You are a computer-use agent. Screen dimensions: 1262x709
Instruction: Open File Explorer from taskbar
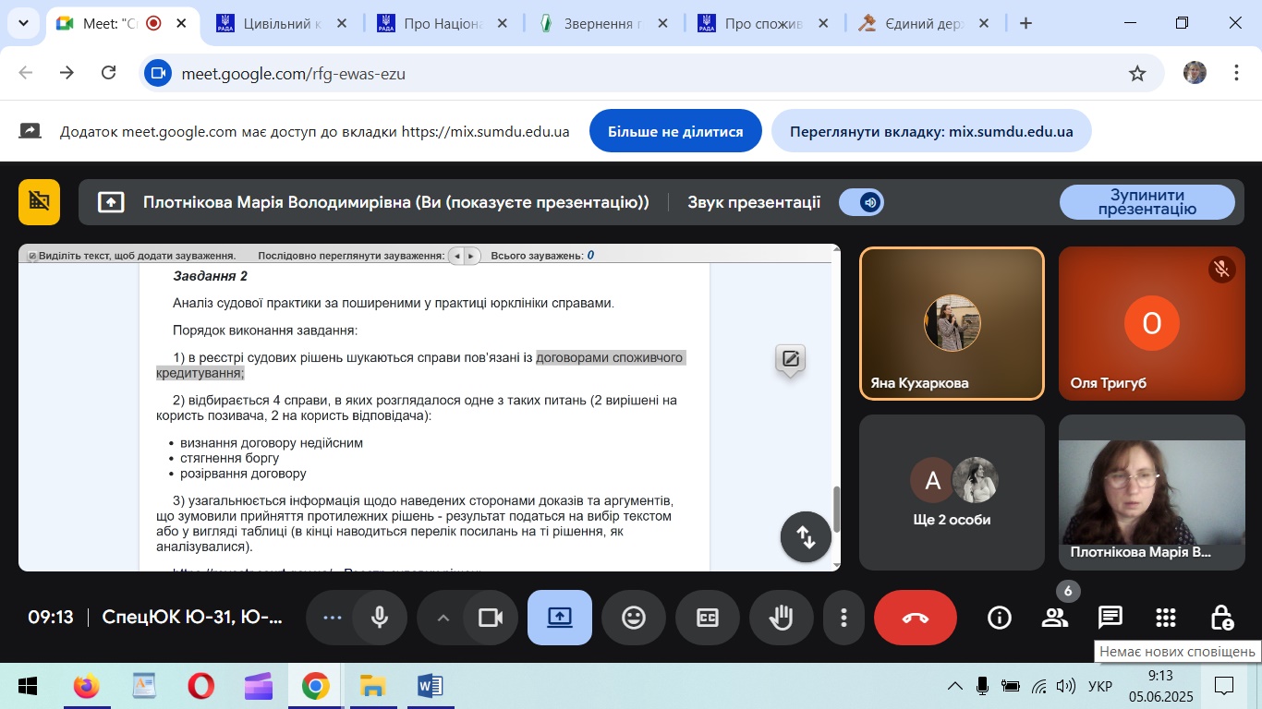pos(372,686)
